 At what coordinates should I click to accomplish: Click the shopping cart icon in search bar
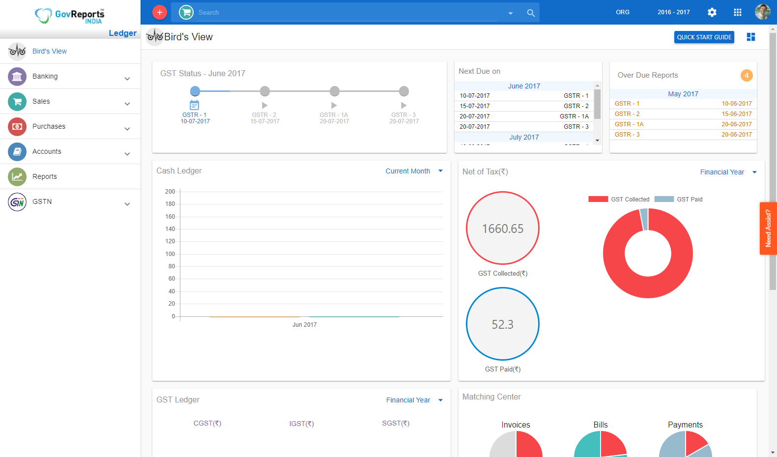click(x=186, y=12)
